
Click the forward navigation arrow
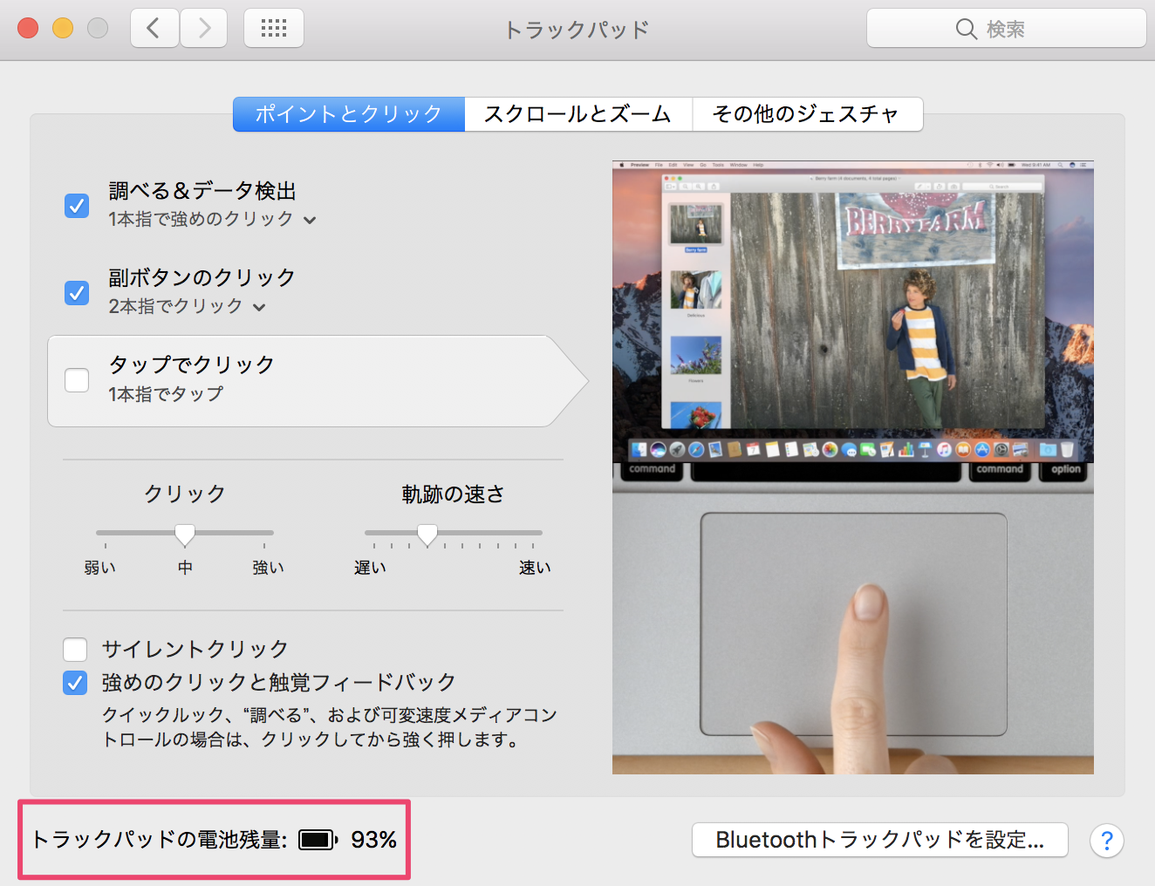coord(203,27)
